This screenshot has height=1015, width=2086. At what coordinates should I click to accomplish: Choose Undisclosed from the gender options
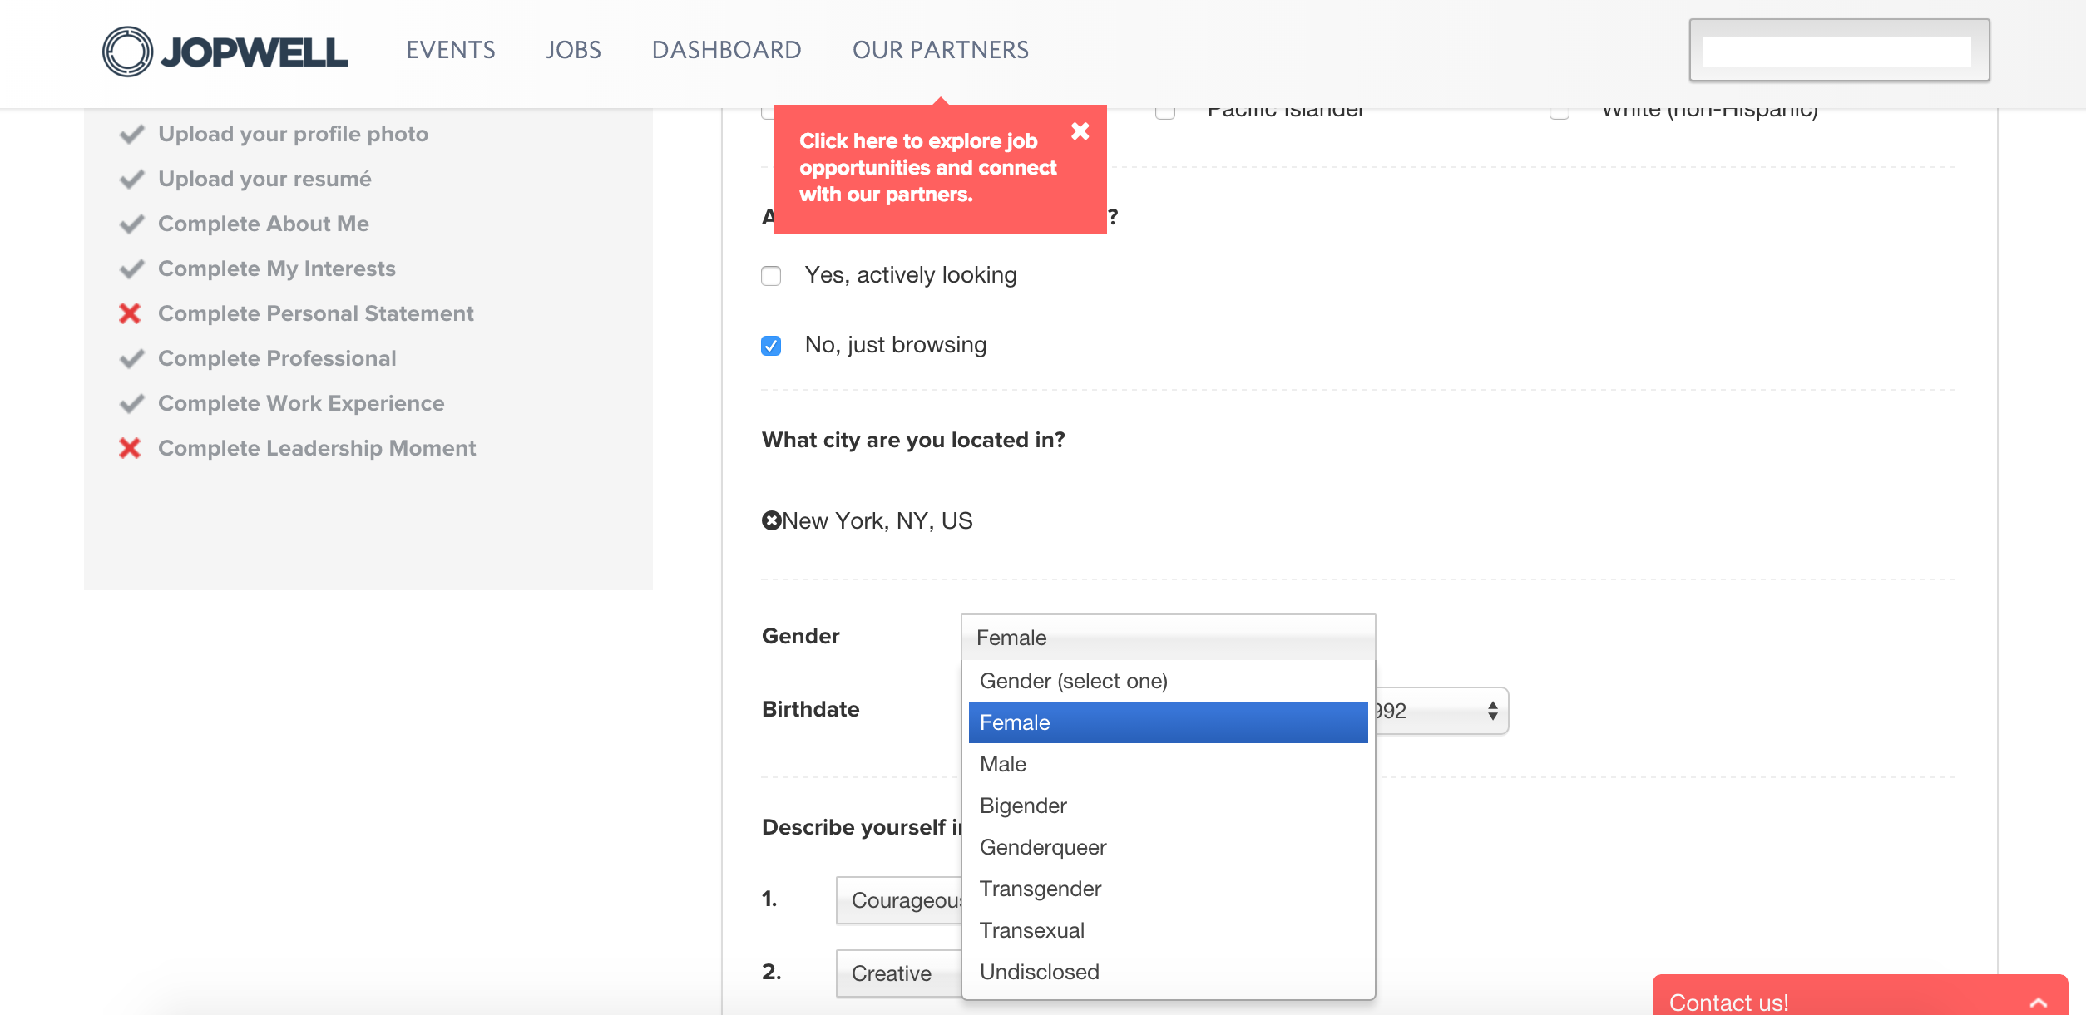(x=1039, y=972)
